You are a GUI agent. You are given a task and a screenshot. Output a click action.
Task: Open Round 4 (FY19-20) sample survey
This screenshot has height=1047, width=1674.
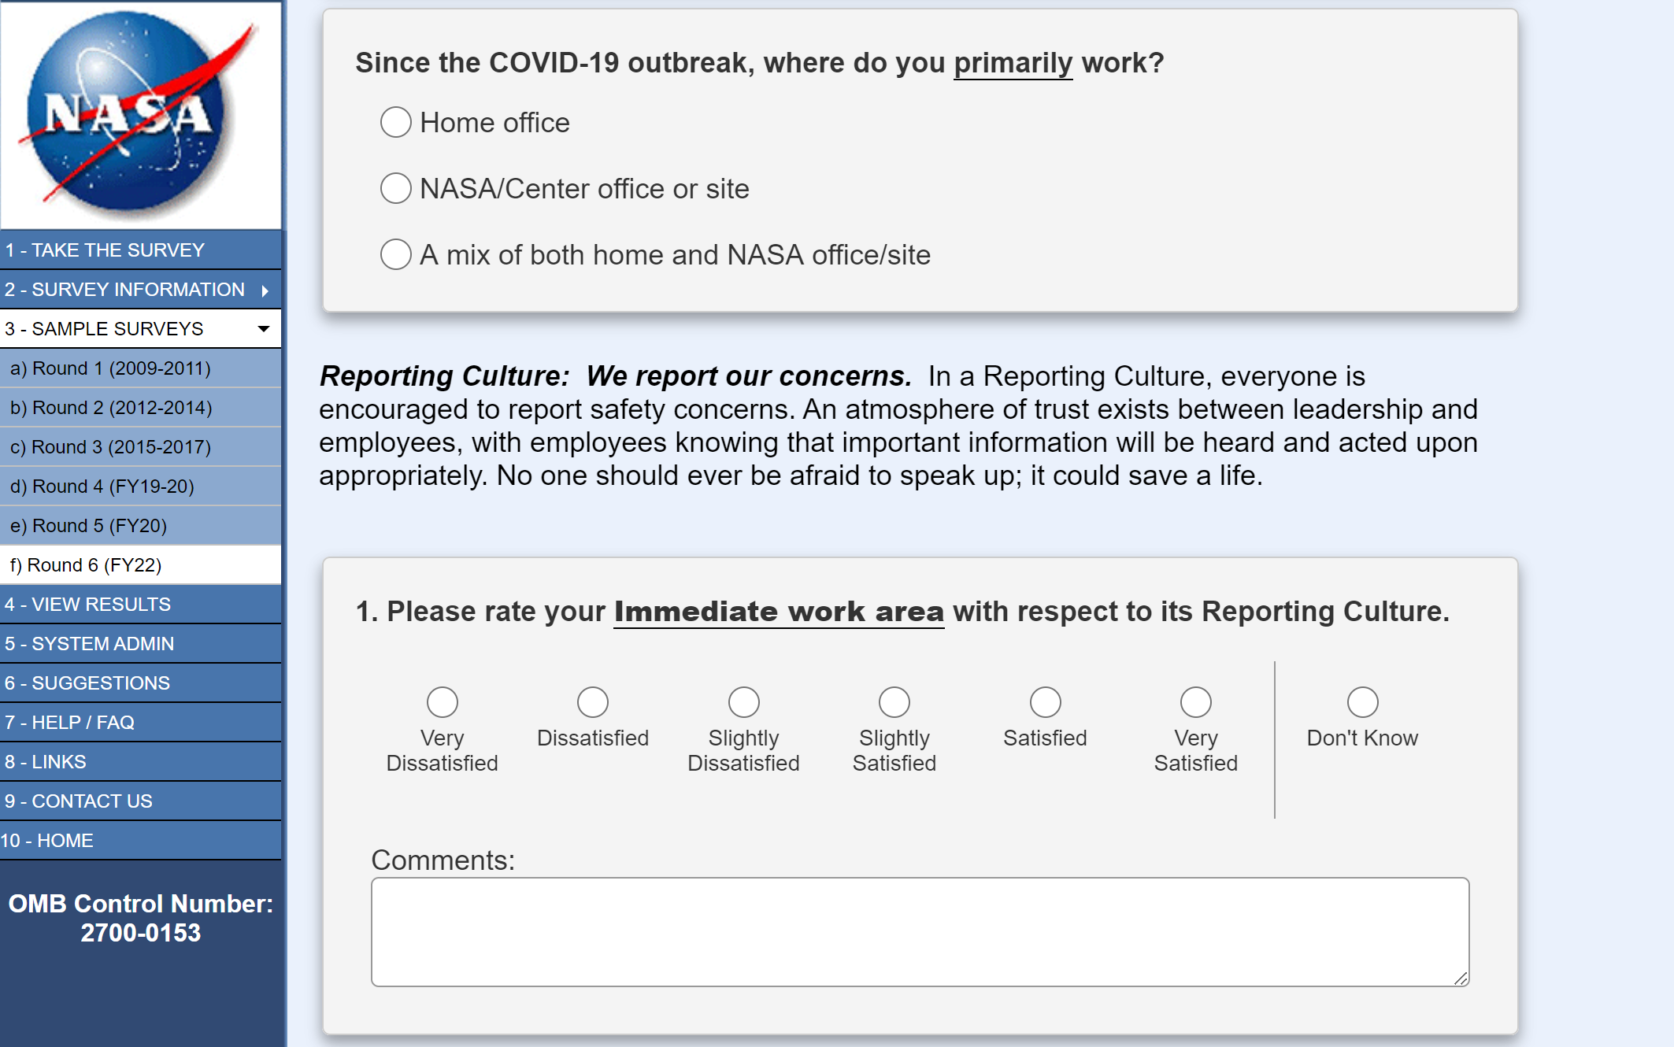tap(102, 487)
